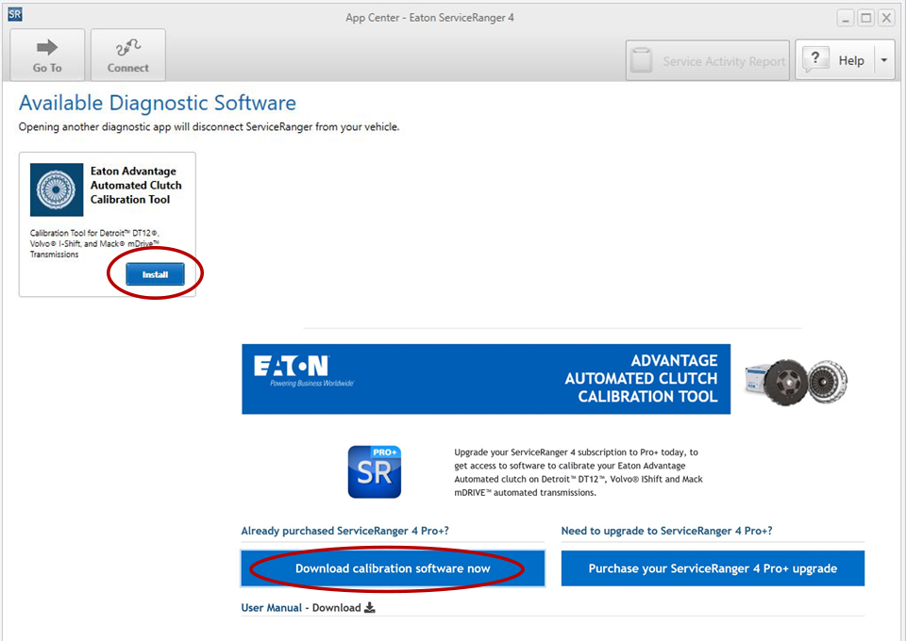
Task: Close the App Center window
Action: coord(886,18)
